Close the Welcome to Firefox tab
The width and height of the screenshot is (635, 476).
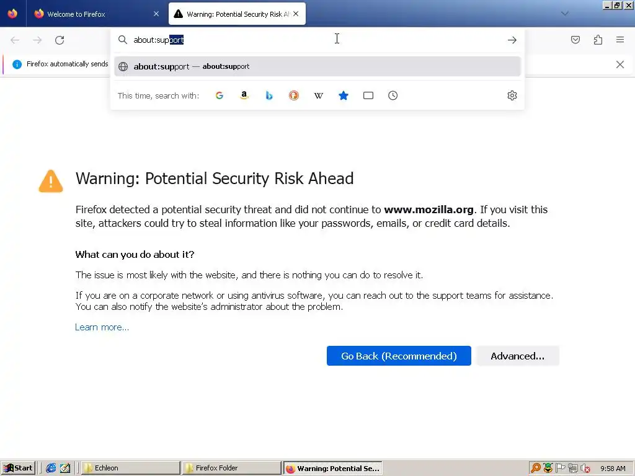coord(156,14)
